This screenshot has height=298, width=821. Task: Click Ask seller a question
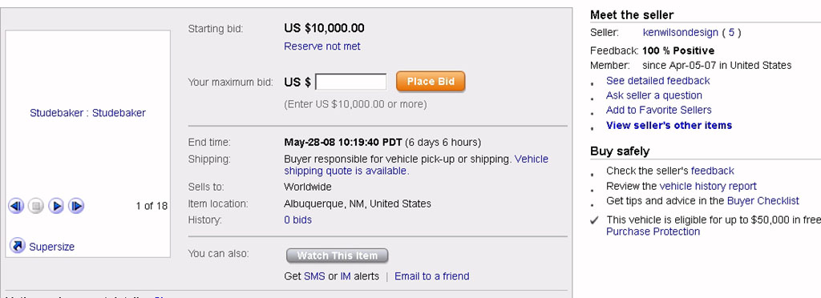654,95
